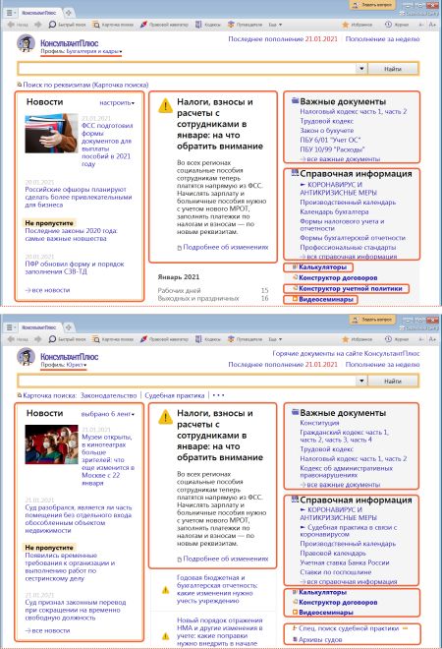
Task: Open search history arrow in Бухгалтерия window
Action: pos(361,69)
